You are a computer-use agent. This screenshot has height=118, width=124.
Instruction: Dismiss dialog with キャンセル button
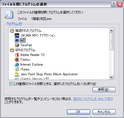point(104,112)
